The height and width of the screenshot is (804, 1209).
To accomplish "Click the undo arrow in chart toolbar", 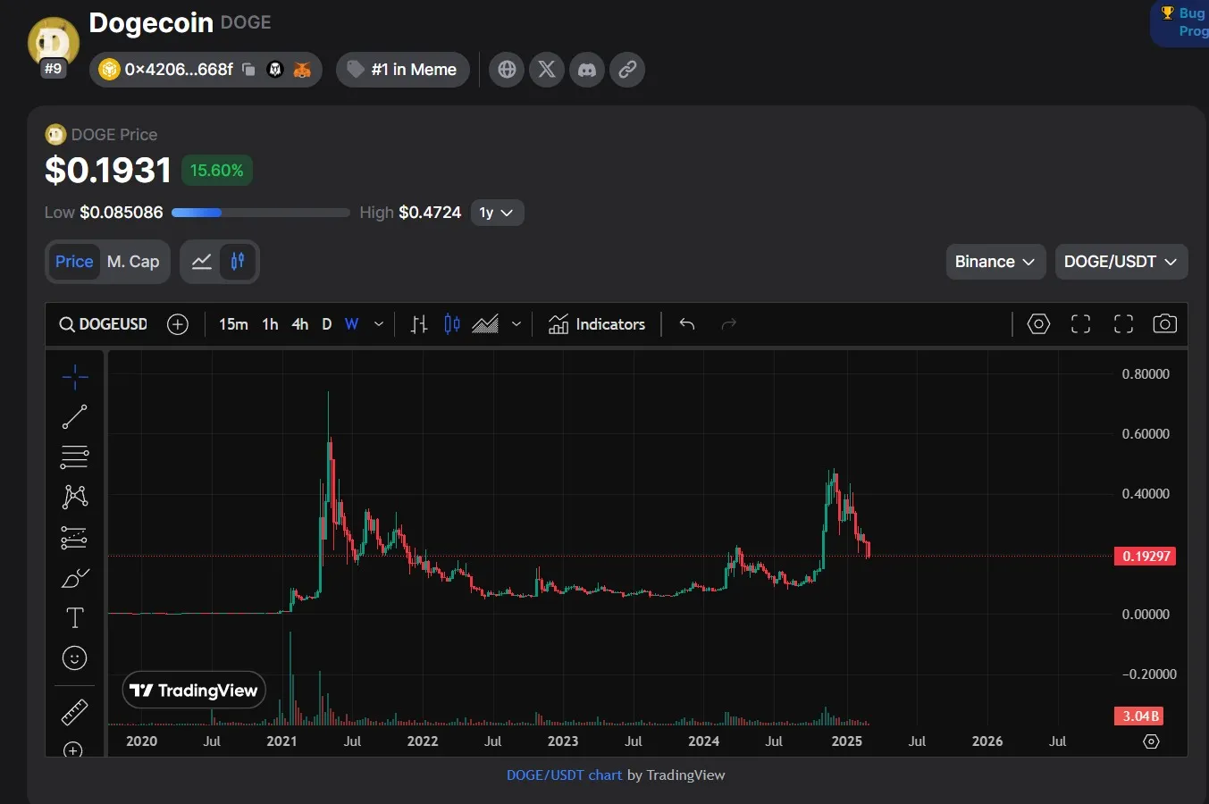I will pyautogui.click(x=687, y=324).
